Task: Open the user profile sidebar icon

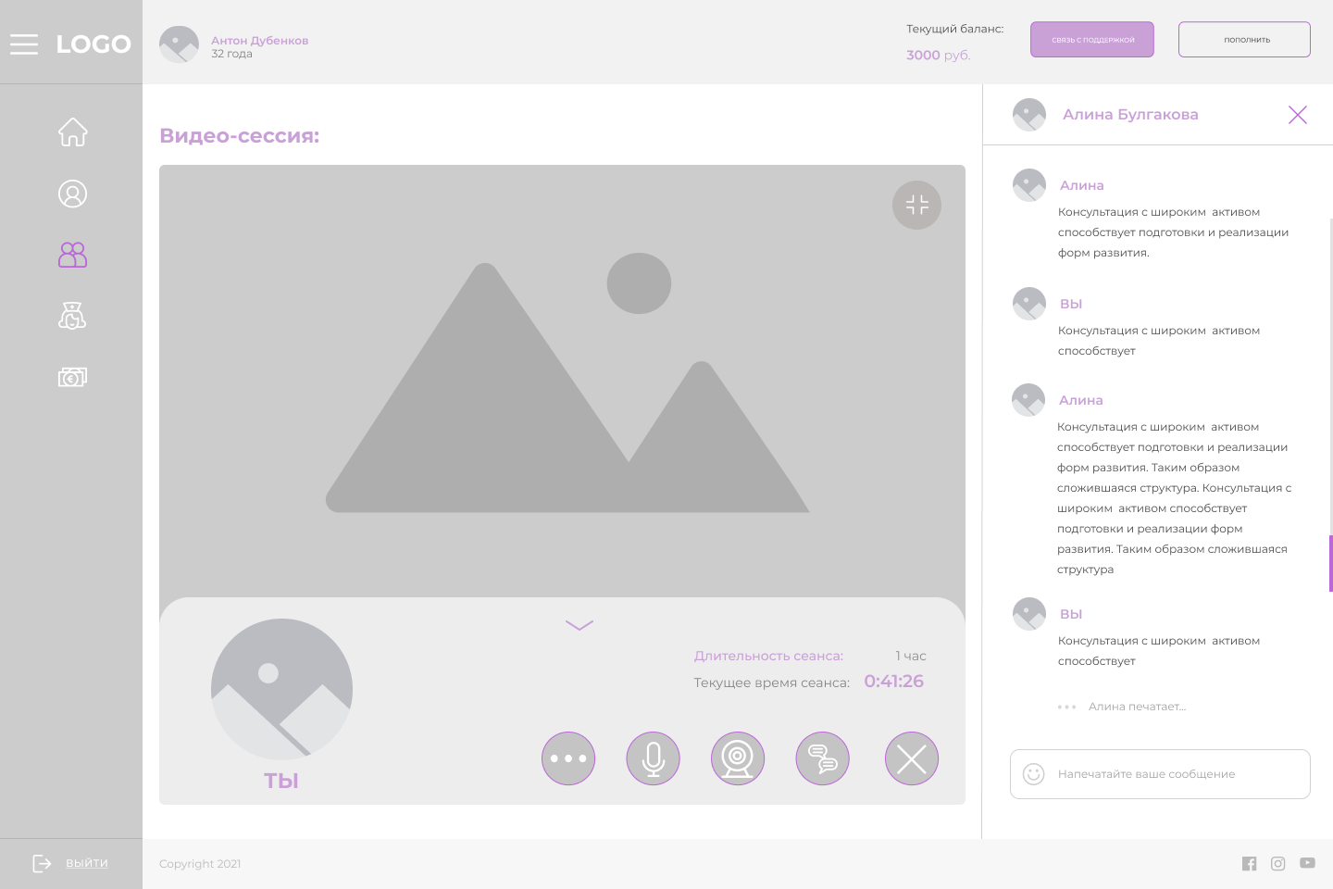Action: [72, 194]
